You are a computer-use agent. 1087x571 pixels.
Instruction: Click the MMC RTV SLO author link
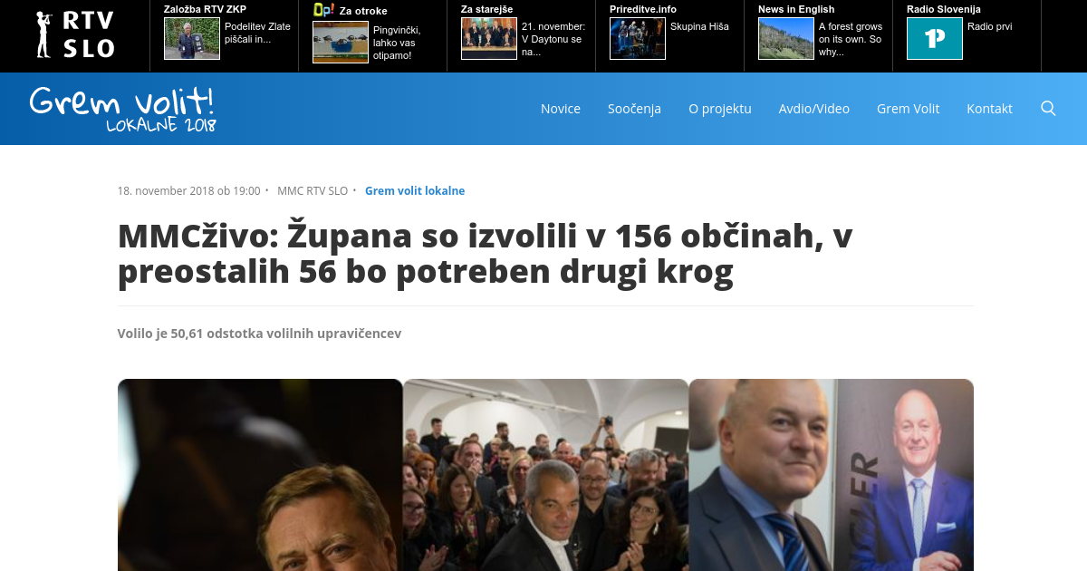(x=313, y=191)
